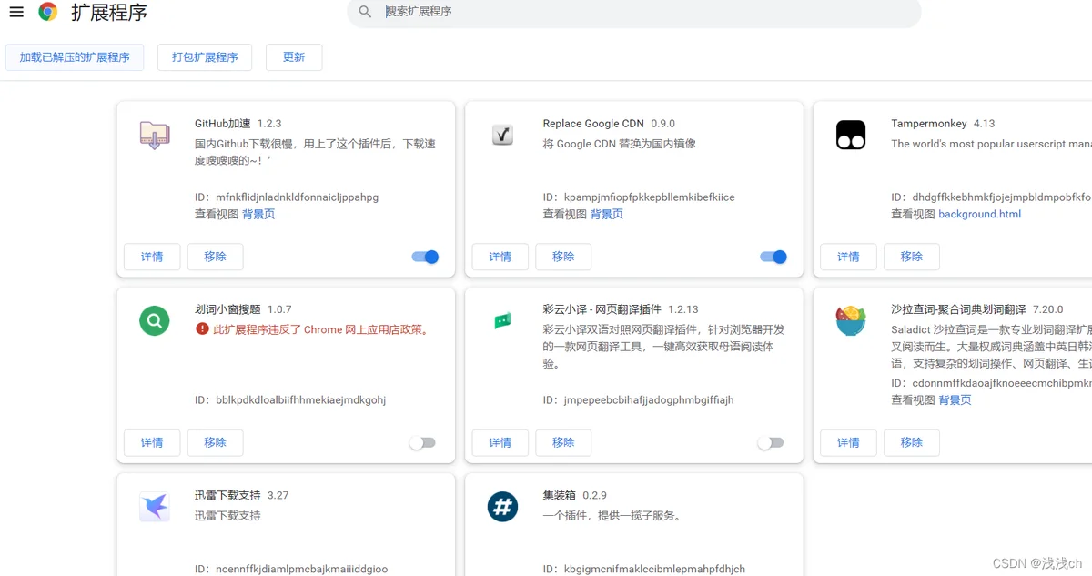Remove the GitHub加速 extension
This screenshot has width=1092, height=576.
(216, 257)
